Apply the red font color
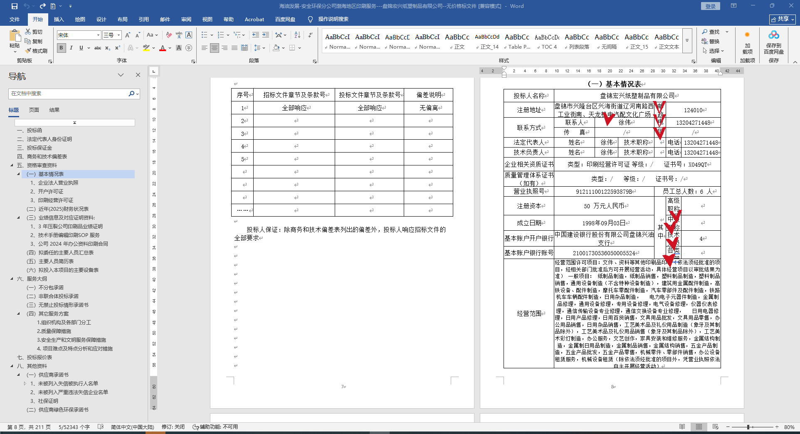Image resolution: width=800 pixels, height=434 pixels. (x=163, y=48)
